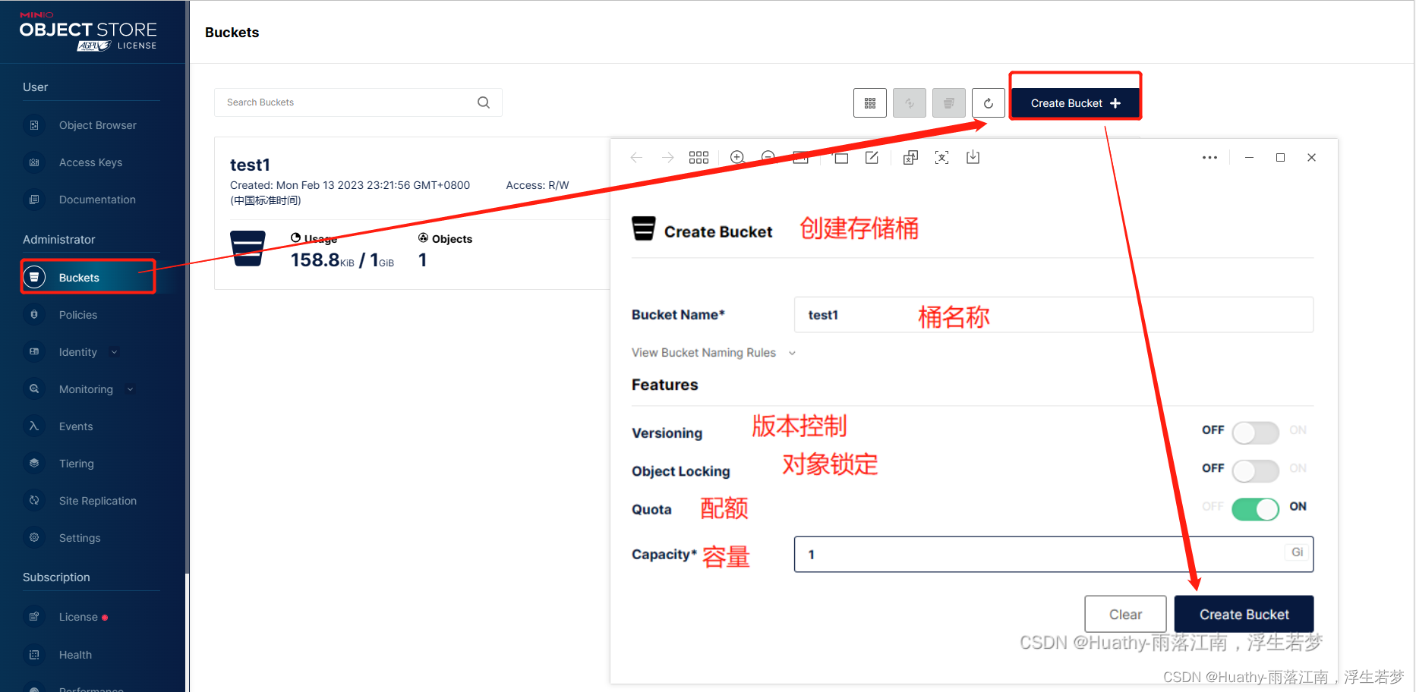
Task: Toggle the Object Locking switch
Action: [x=1255, y=470]
